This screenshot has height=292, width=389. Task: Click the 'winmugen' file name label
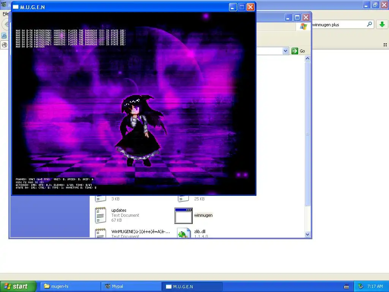pos(203,215)
